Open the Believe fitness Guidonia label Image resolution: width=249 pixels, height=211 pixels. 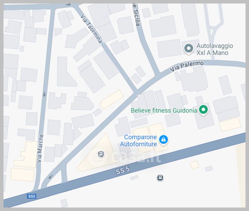(x=164, y=110)
